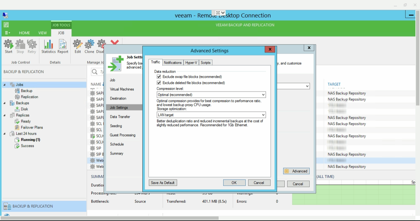Collapse the Replicas tree node

(5, 115)
